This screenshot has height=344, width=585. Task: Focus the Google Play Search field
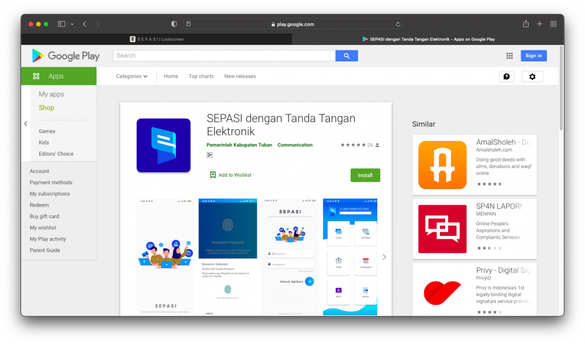click(x=224, y=56)
